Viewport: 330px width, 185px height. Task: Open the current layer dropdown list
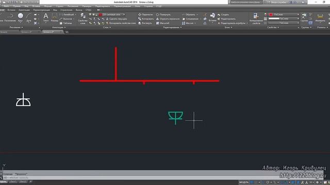124,14
